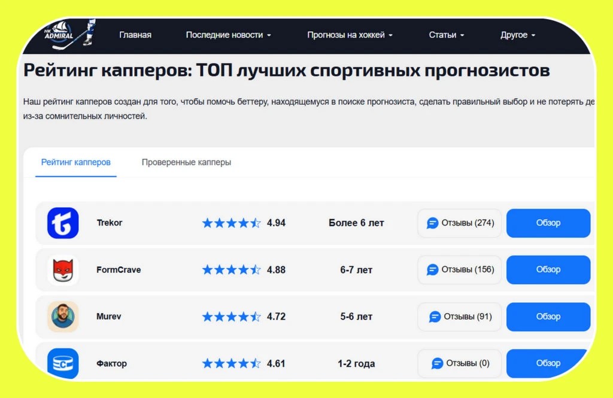The image size is (613, 398).
Task: Click the HK Admiral site logo
Action: (x=69, y=34)
